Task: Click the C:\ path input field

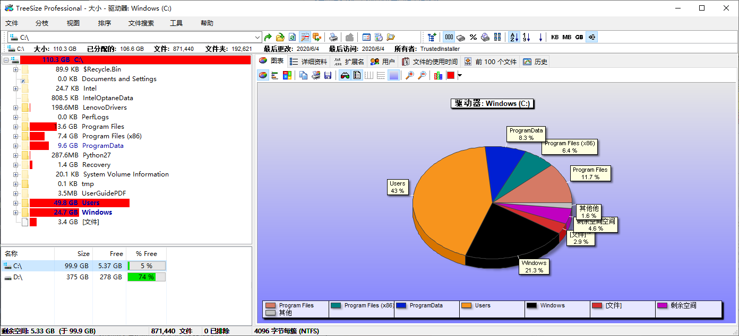Action: pyautogui.click(x=135, y=38)
